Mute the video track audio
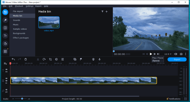This screenshot has height=102, width=190. [x=7, y=81]
